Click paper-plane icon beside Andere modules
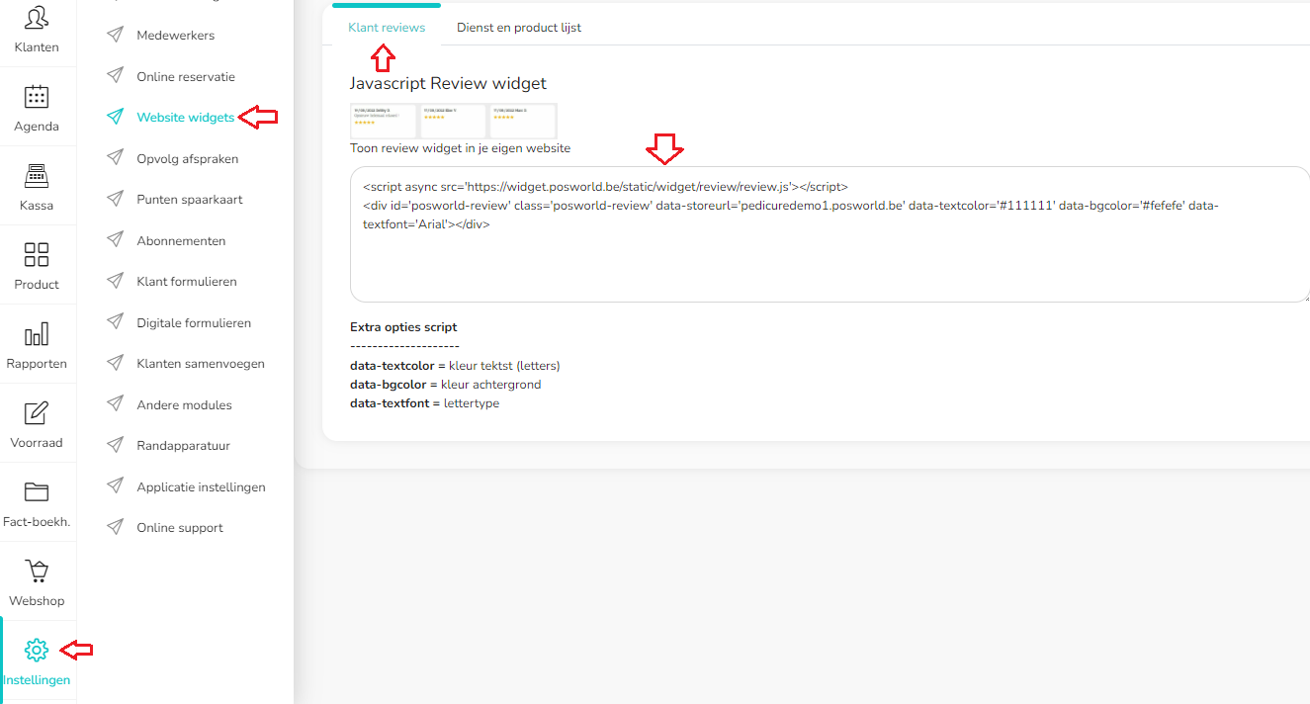Screen dimensions: 1310x704 [116, 404]
